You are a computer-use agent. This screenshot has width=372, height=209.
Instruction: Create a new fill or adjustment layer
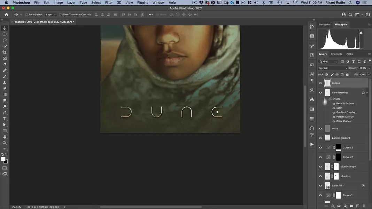click(x=345, y=206)
